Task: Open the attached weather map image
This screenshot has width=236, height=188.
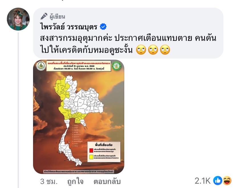Action: pos(79,117)
